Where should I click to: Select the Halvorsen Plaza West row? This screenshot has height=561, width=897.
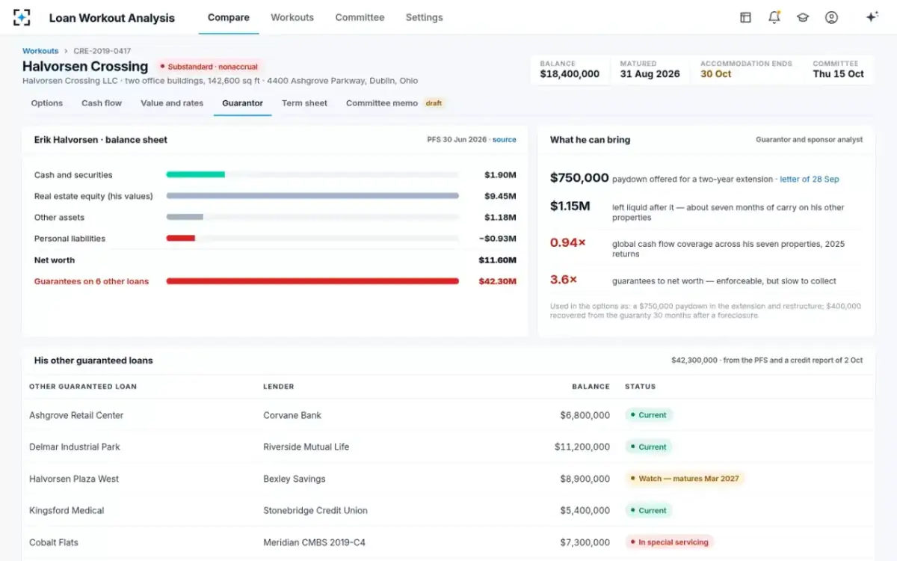click(448, 479)
